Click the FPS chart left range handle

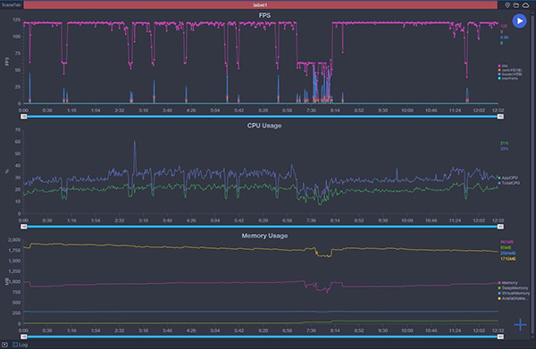23,116
